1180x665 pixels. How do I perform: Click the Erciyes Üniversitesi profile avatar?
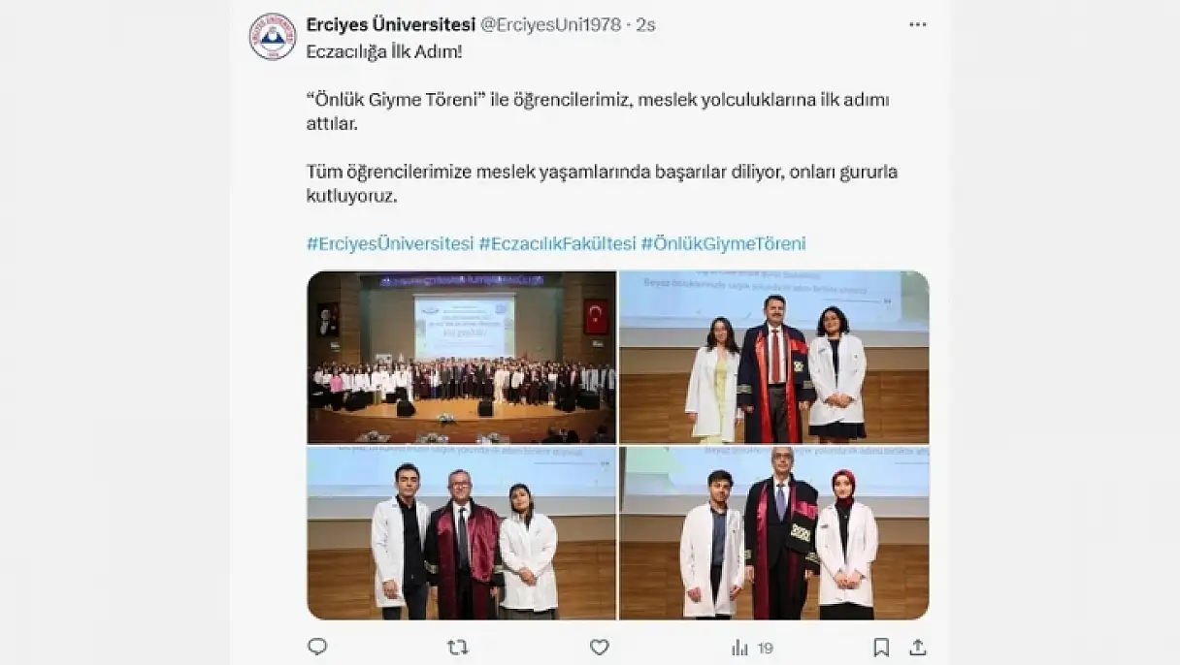tap(273, 37)
